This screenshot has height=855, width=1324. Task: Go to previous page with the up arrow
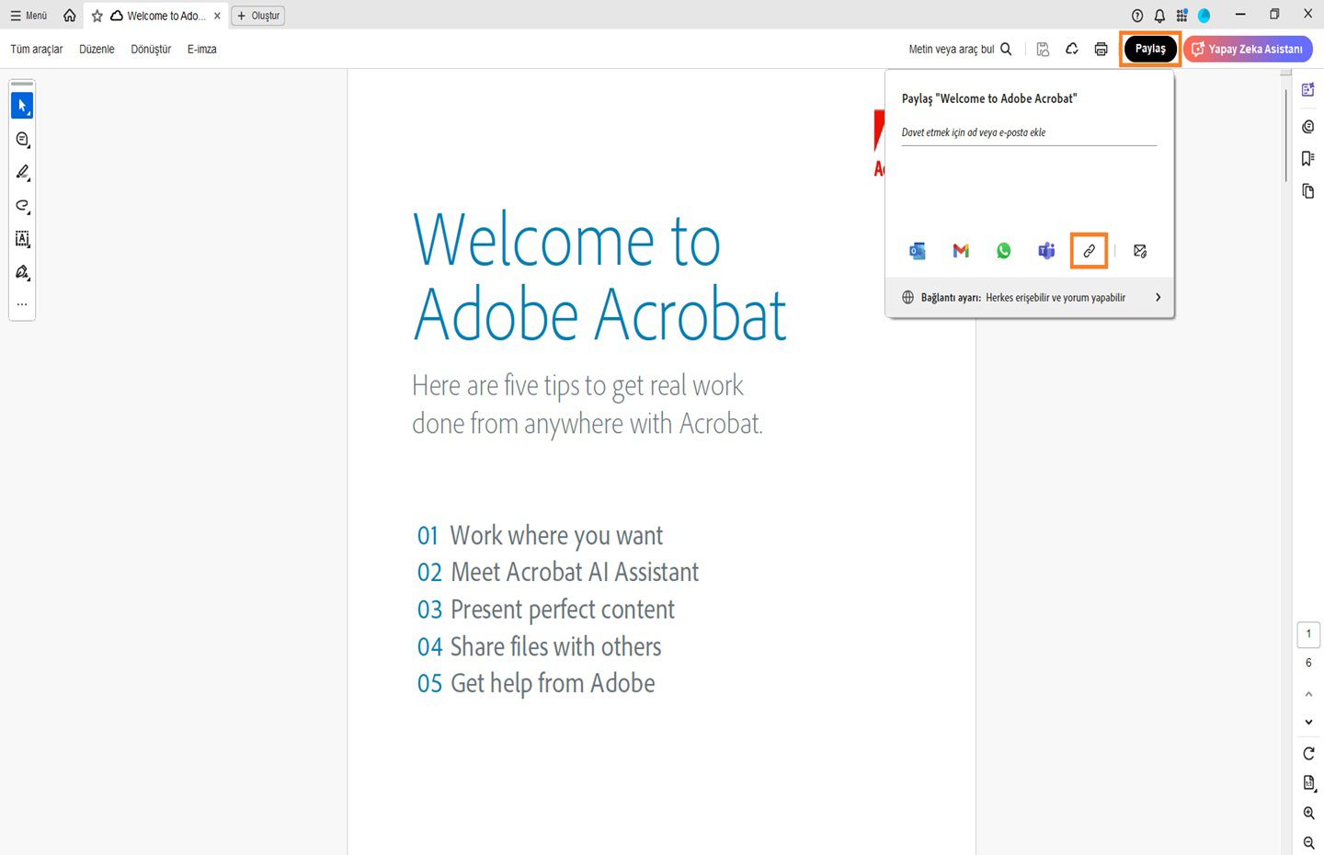(1308, 694)
